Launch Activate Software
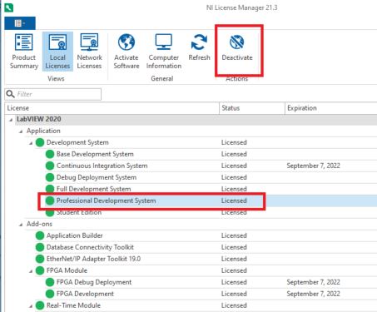 point(126,52)
